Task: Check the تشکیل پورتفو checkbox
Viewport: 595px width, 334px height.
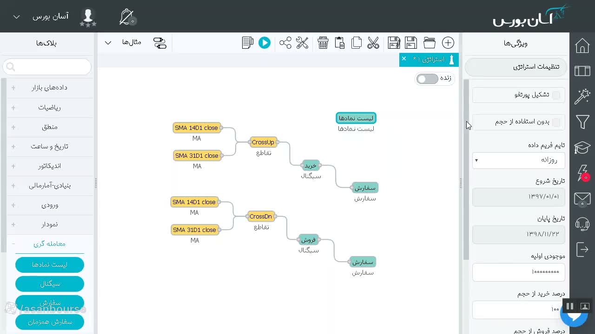Action: click(x=556, y=95)
